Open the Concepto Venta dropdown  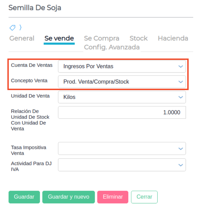click(x=122, y=82)
